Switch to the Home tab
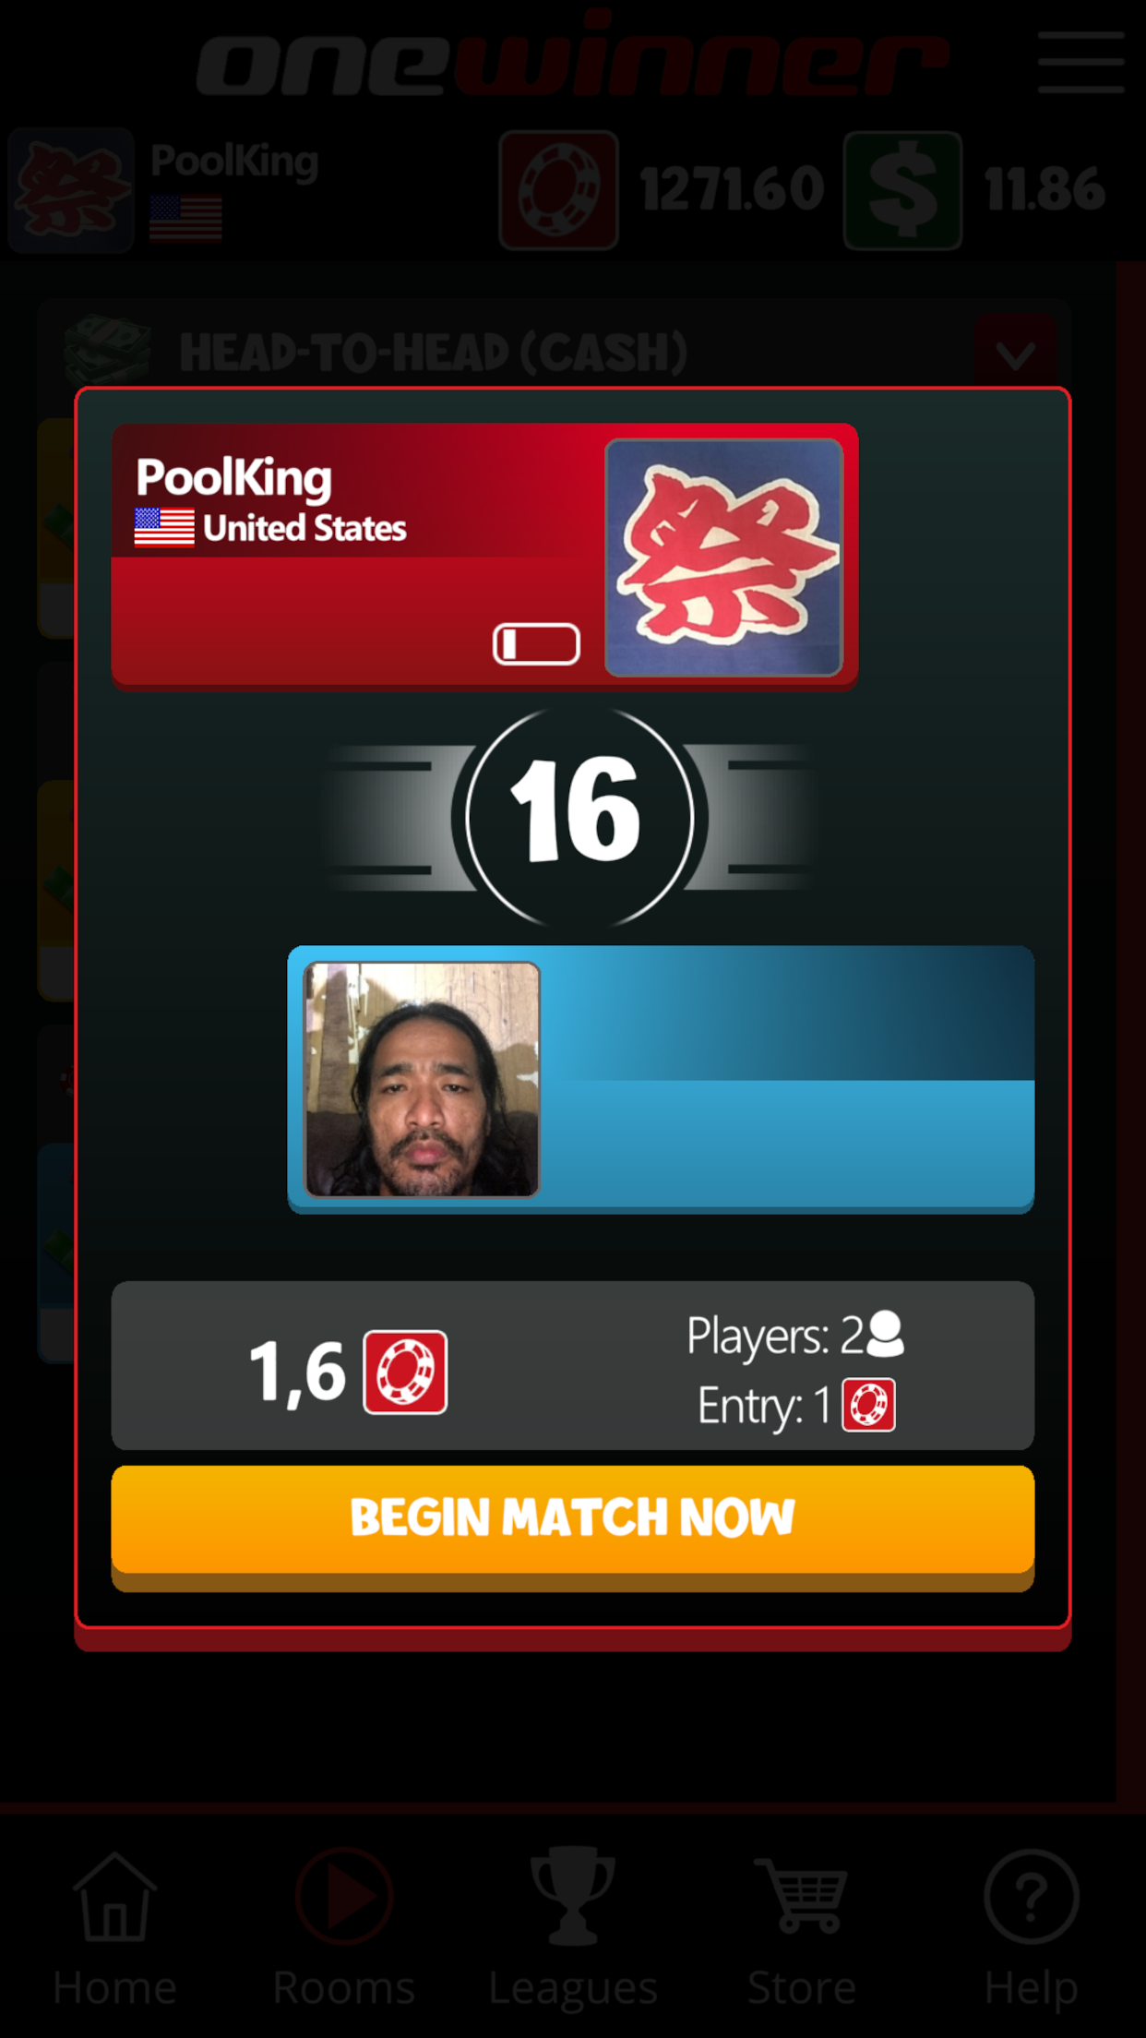The image size is (1146, 2038). click(114, 1929)
